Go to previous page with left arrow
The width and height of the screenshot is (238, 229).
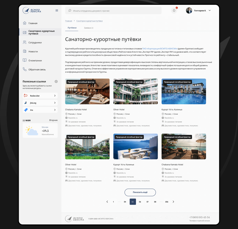(107, 202)
